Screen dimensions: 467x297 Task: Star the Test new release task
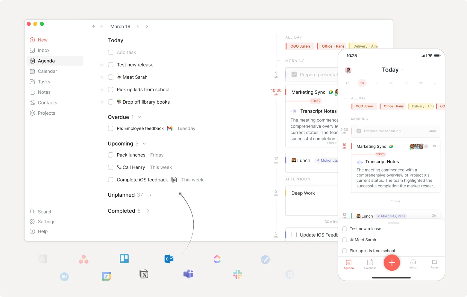coord(102,65)
